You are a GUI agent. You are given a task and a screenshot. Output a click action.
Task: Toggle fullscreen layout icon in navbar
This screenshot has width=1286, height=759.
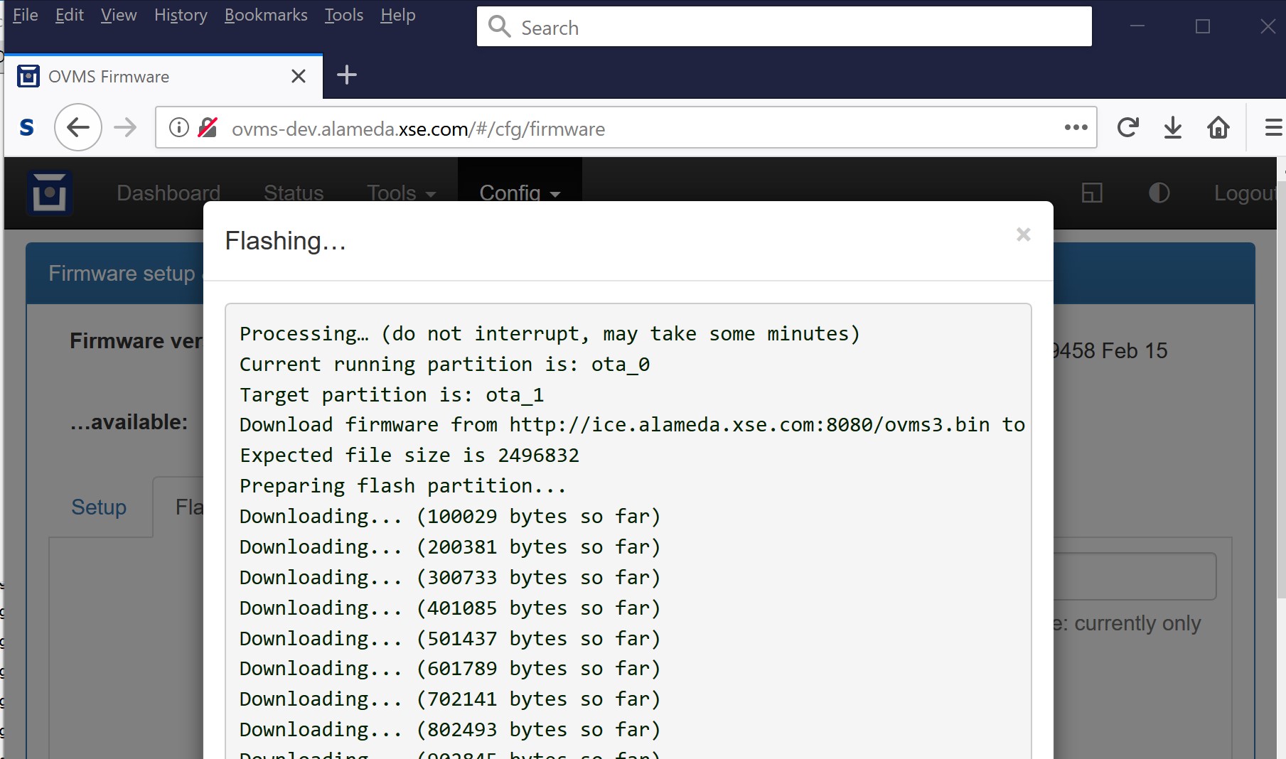pyautogui.click(x=1092, y=193)
